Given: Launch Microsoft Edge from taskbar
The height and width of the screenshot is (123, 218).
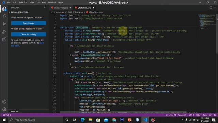Looking at the screenshot, I should (x=82, y=120).
